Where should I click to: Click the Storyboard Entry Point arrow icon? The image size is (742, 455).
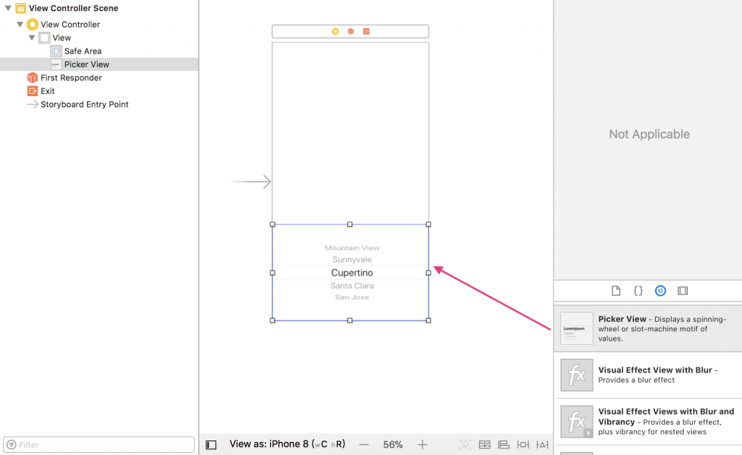click(32, 104)
